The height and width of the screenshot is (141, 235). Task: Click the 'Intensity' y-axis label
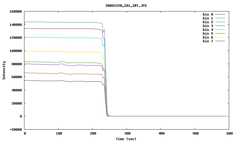coord(4,70)
